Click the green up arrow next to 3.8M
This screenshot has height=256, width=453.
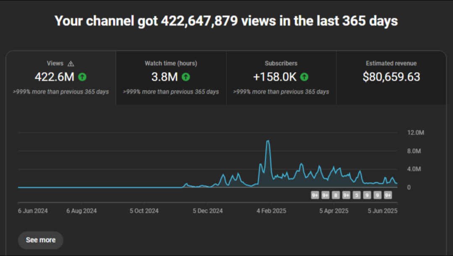[x=186, y=77]
